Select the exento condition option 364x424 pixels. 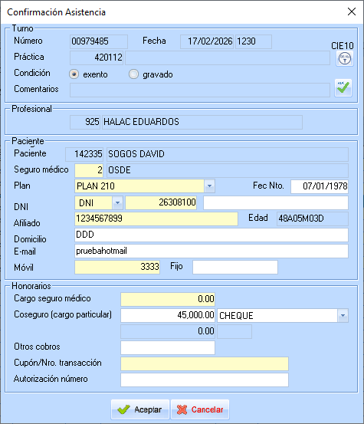(x=74, y=74)
